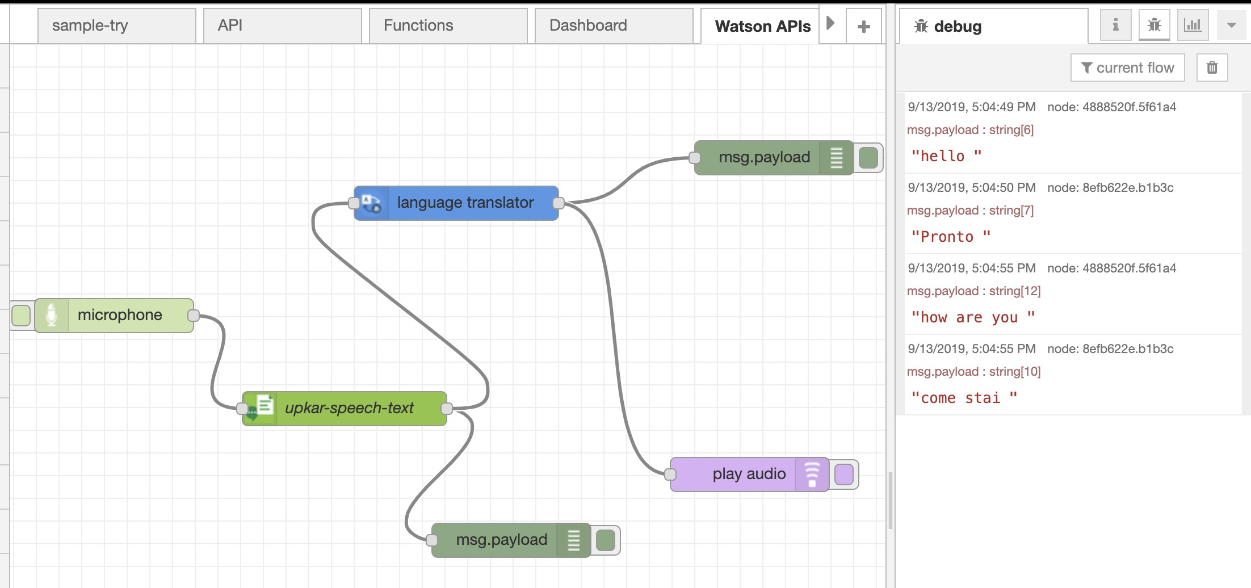Open the dashboard chart sidebar icon
The height and width of the screenshot is (588, 1251).
[x=1193, y=25]
